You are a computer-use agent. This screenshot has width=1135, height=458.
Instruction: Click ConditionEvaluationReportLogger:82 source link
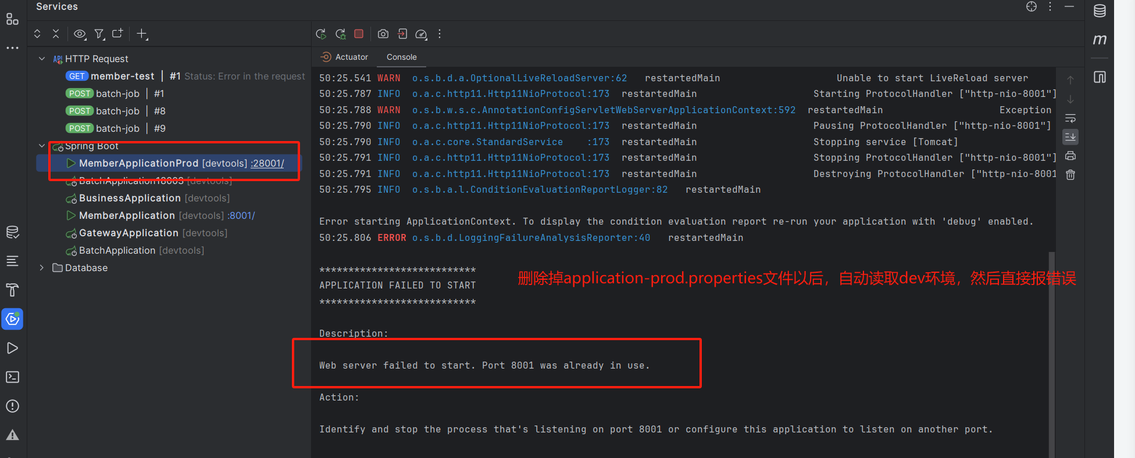pyautogui.click(x=540, y=189)
